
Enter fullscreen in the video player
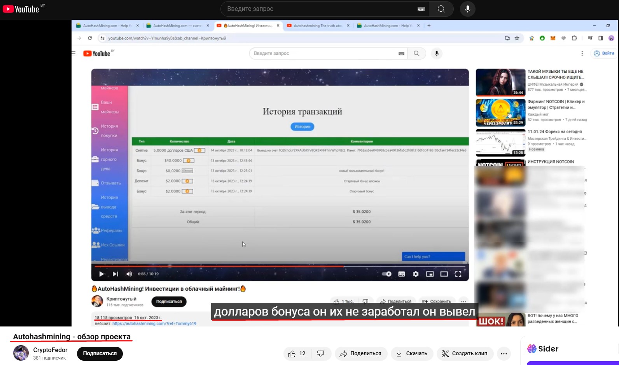point(458,274)
